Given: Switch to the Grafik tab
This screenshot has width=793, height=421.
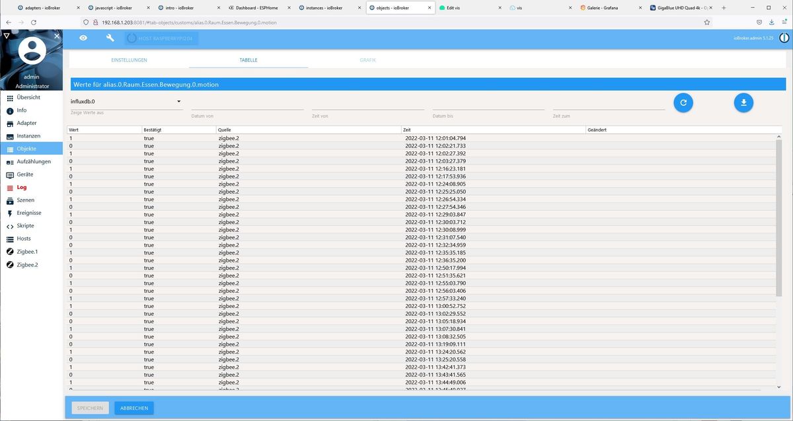Looking at the screenshot, I should coord(367,60).
